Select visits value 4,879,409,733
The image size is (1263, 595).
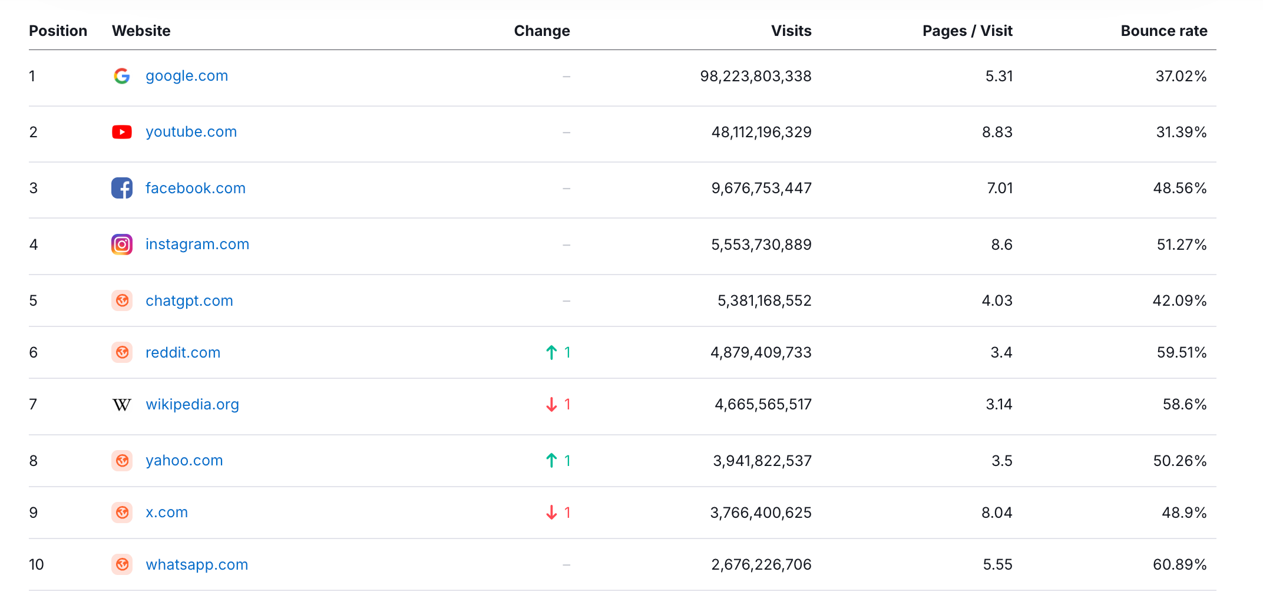(761, 353)
